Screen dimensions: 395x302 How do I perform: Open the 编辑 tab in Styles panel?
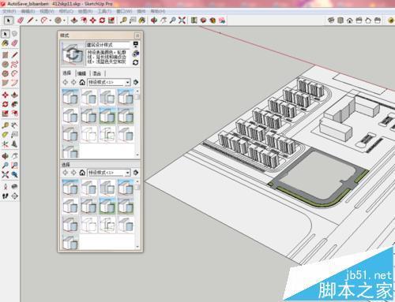(81, 73)
